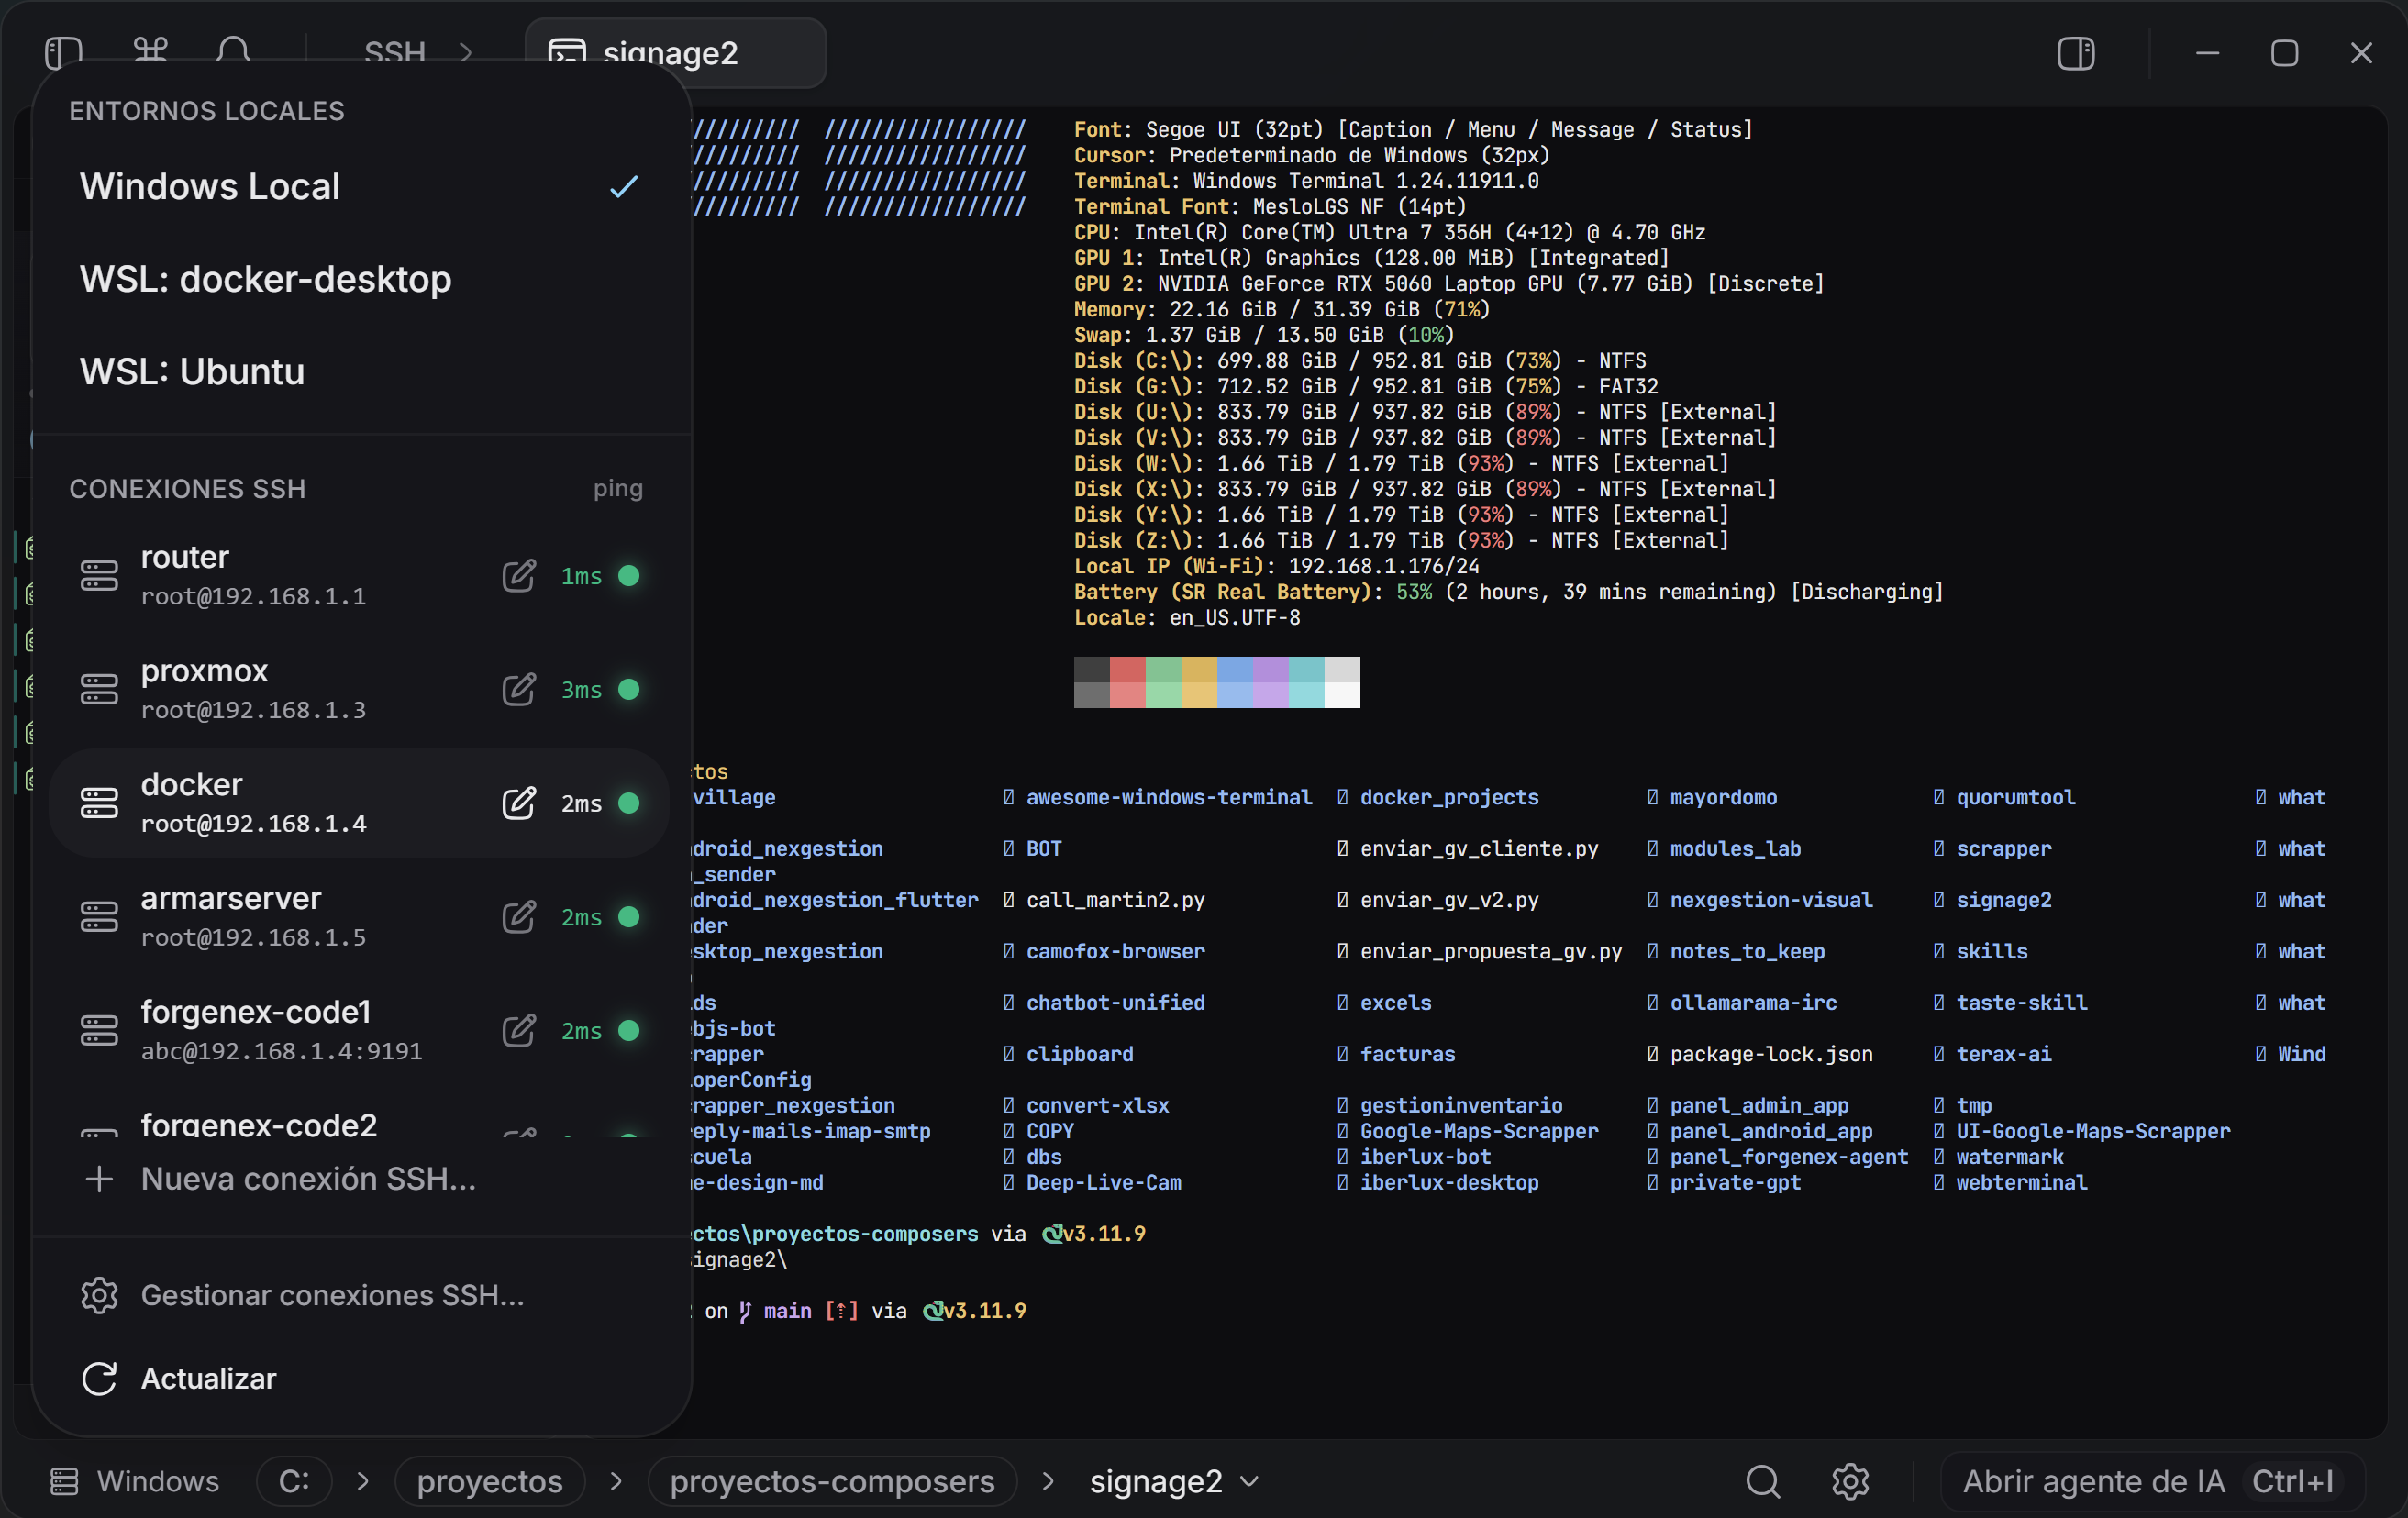The width and height of the screenshot is (2408, 1518).
Task: Click the server icon beside proxmox
Action: coord(99,689)
